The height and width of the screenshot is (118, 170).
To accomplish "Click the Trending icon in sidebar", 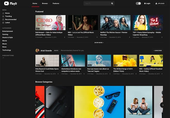I will [x=3, y=16].
